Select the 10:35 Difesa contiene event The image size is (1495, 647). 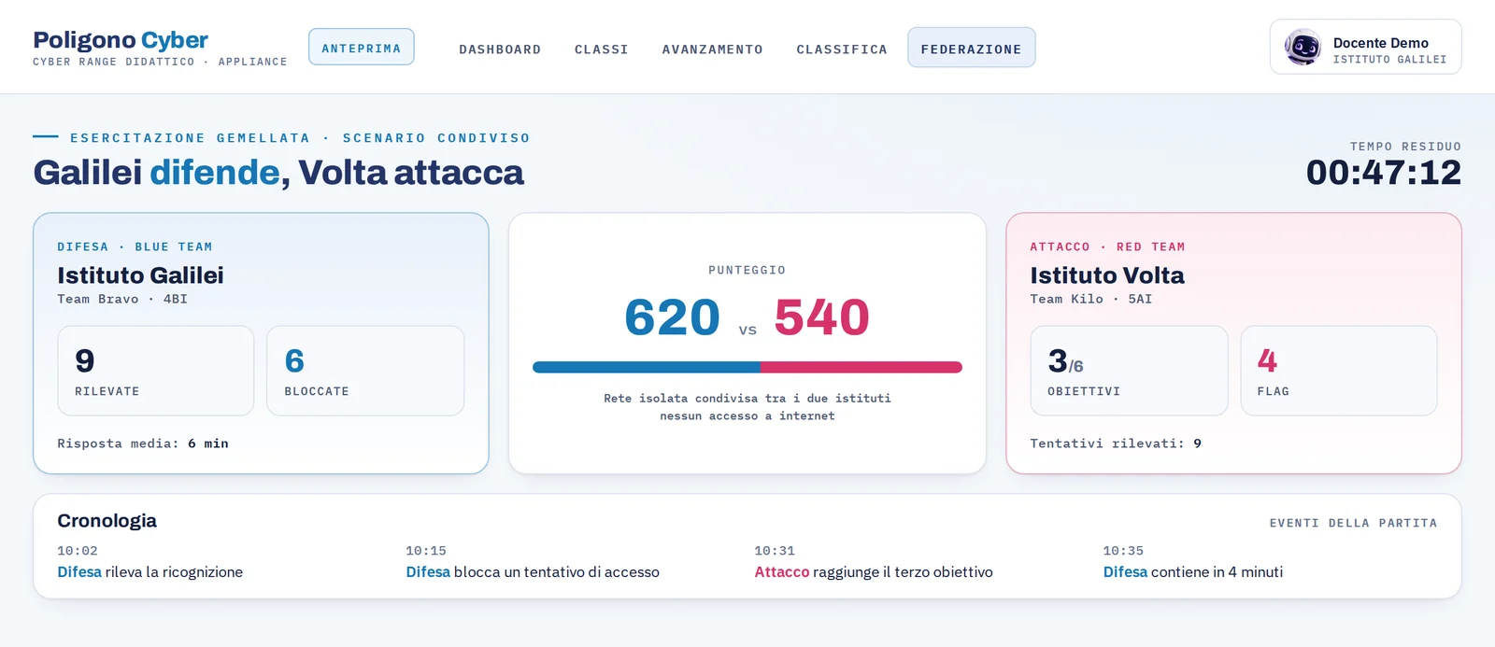pyautogui.click(x=1193, y=562)
